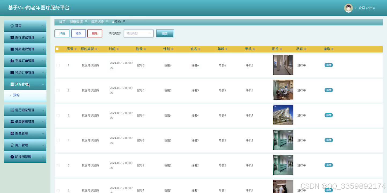Check the row 2 checkbox (账号5)

(58, 91)
